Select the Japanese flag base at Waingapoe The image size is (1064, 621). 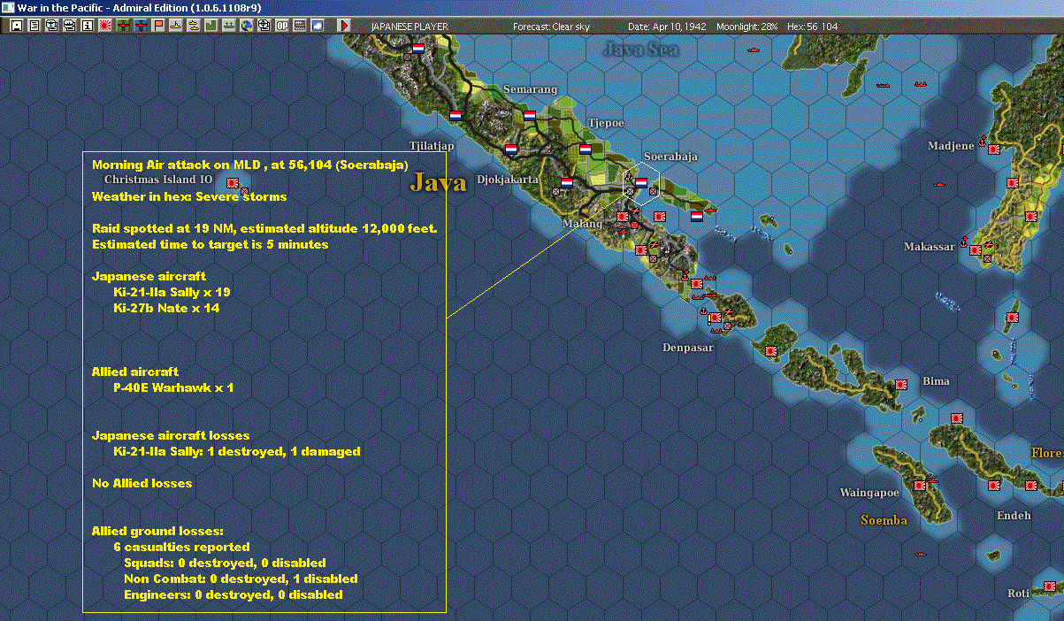point(920,485)
